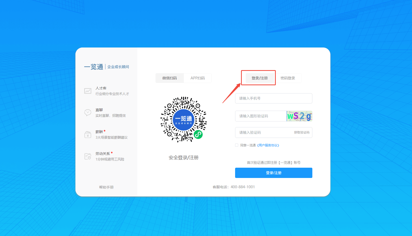Image resolution: width=412 pixels, height=236 pixels.
Task: Click the 3大场景智能薪酬建议 description
Action: click(111, 137)
